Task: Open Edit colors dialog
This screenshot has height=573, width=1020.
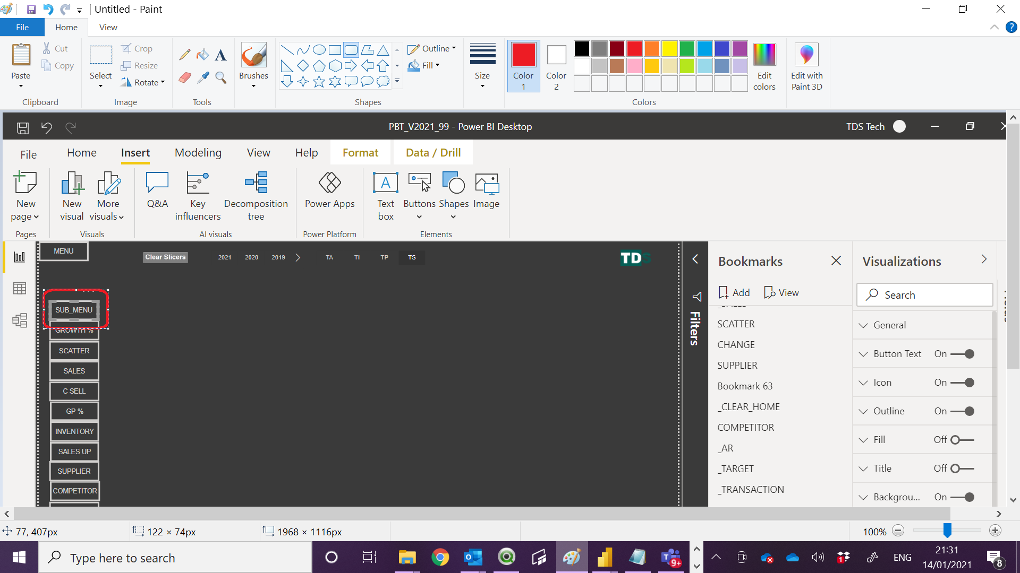Action: 764,67
